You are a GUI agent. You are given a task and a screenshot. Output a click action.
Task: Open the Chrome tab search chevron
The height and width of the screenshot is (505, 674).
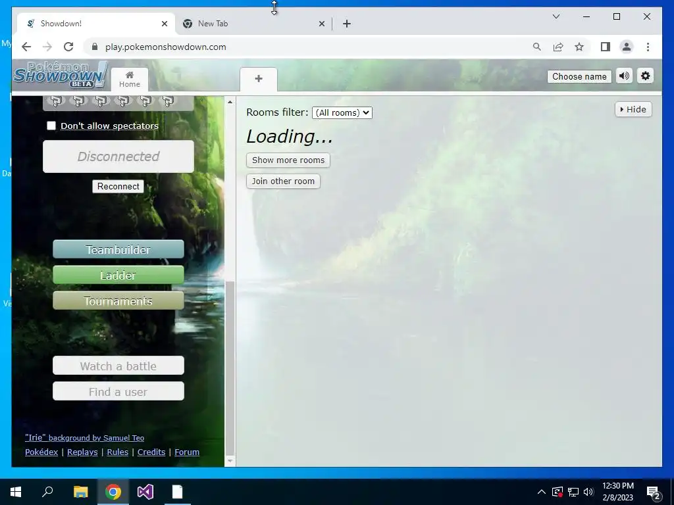[x=556, y=16]
